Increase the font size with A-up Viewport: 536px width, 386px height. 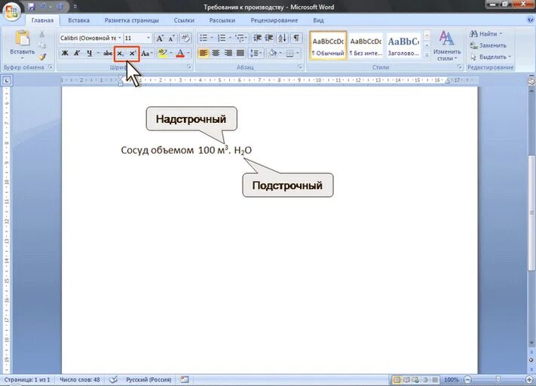[160, 38]
